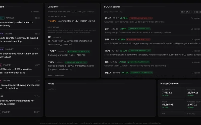Click the MARKET feed entry timestamped 10:09
The height and width of the screenshot is (125, 201).
coord(20,112)
